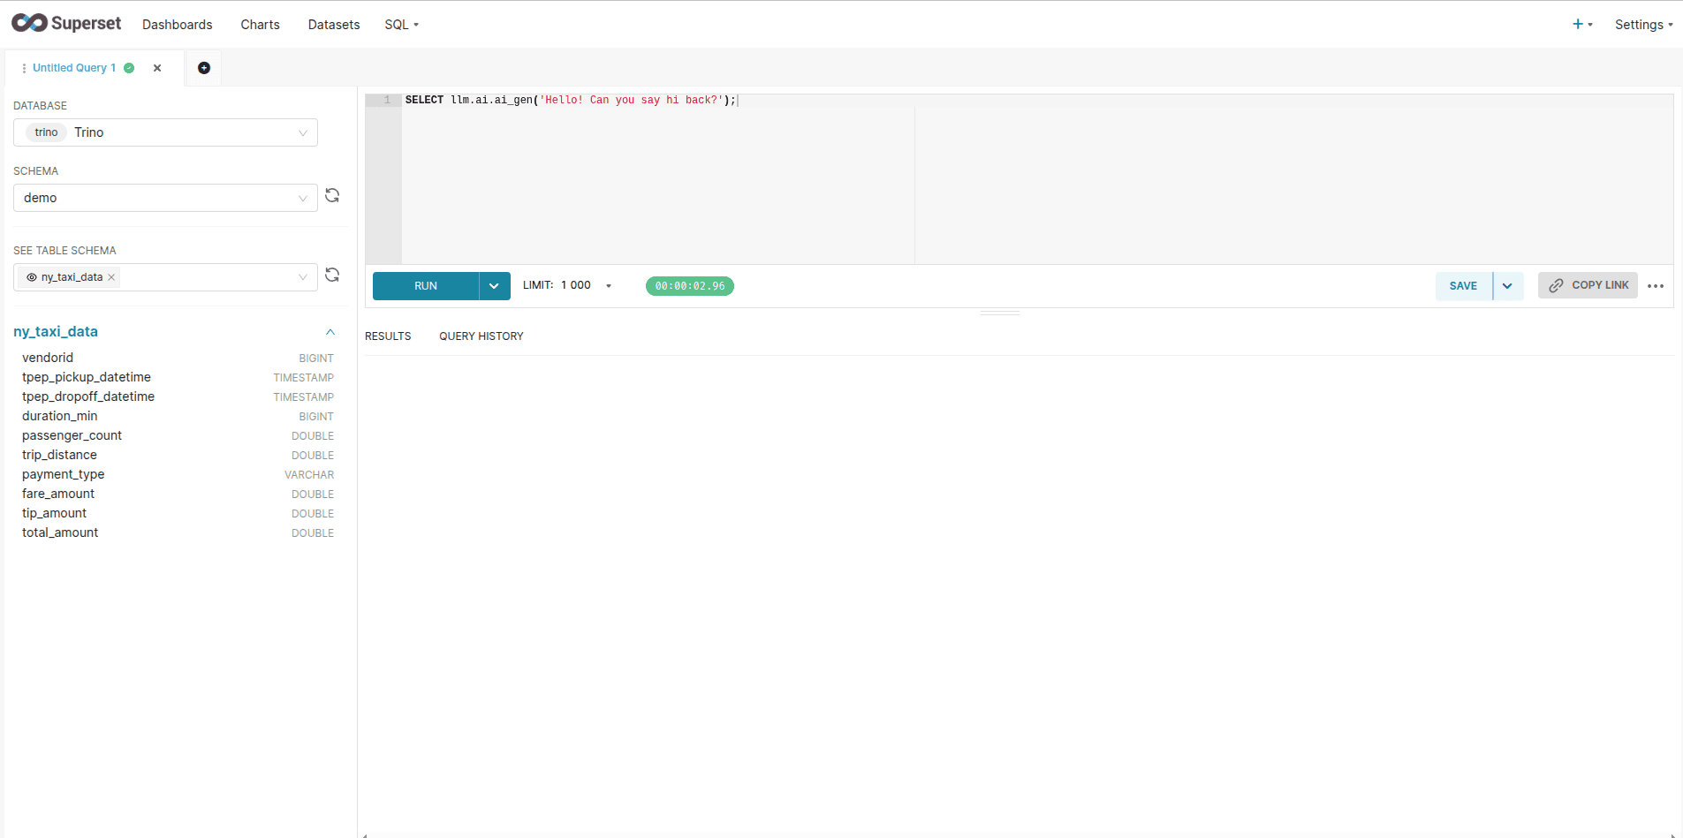1683x838 pixels.
Task: Click the editor results resize handle
Action: (x=999, y=313)
